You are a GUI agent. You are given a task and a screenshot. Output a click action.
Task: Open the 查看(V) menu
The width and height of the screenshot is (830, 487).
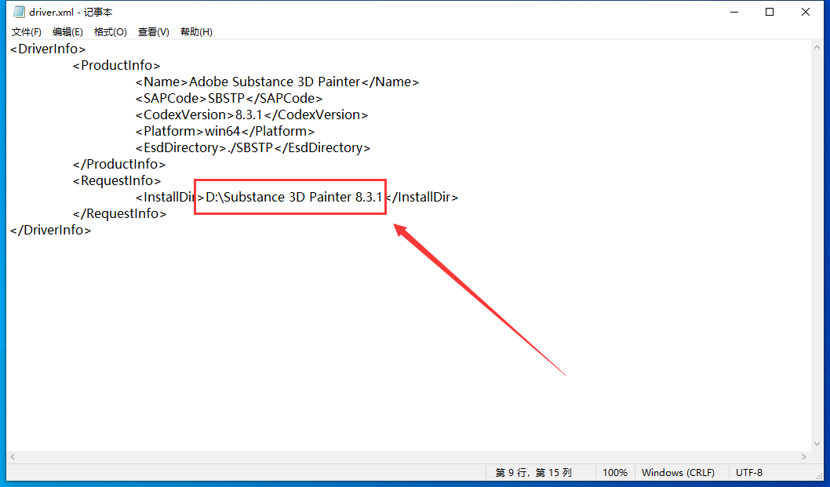(x=154, y=31)
